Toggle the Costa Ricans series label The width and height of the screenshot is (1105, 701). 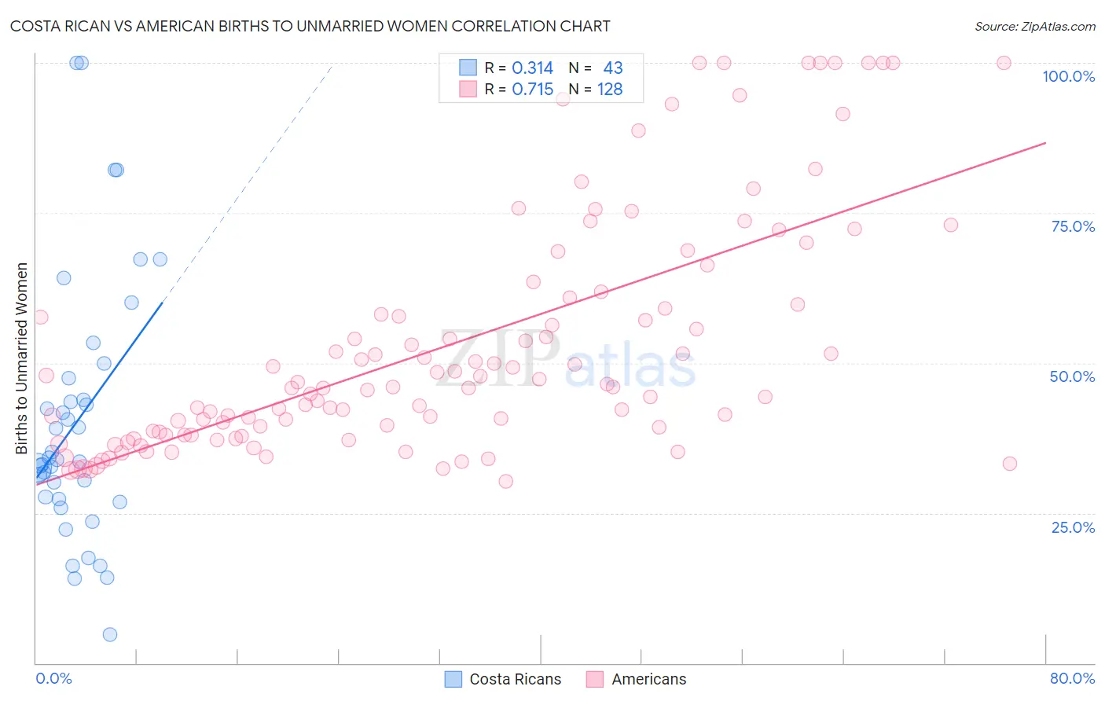[x=515, y=679]
